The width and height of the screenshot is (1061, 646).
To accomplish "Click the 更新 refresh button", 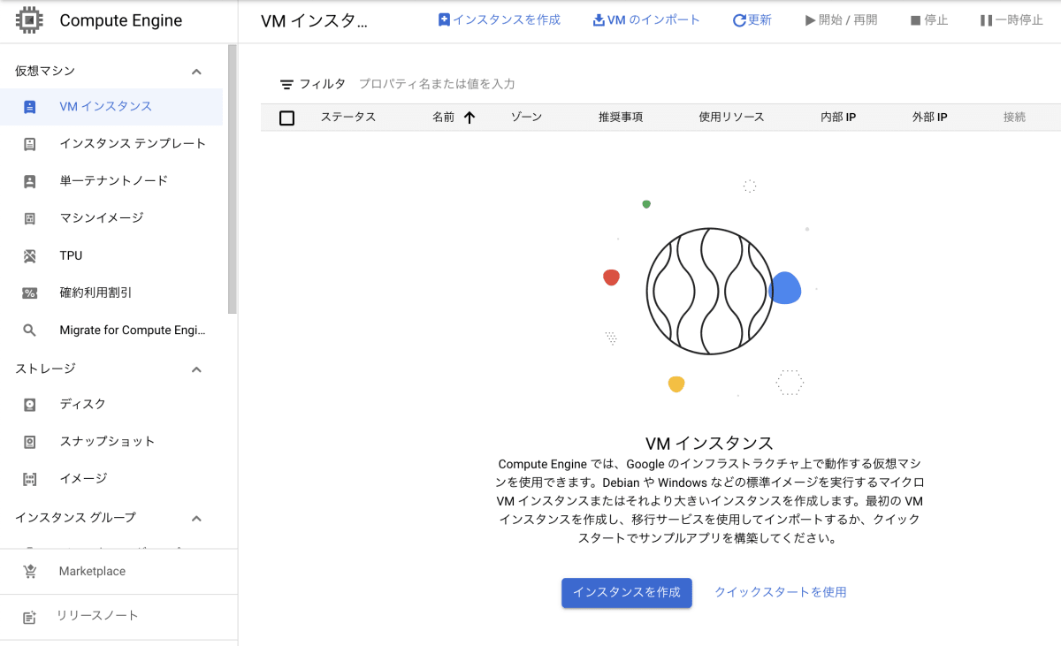I will [x=752, y=20].
